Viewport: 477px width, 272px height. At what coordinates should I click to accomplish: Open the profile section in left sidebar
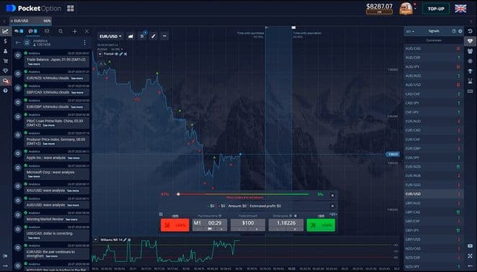[x=6, y=51]
